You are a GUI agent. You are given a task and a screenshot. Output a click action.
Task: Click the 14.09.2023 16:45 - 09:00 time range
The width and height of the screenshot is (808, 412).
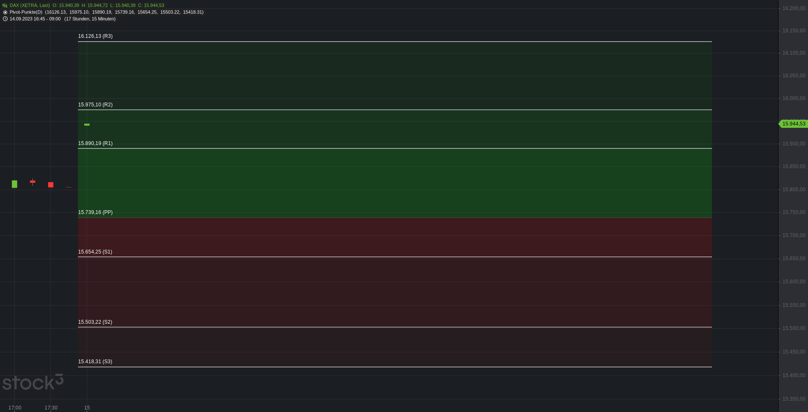[x=35, y=19]
